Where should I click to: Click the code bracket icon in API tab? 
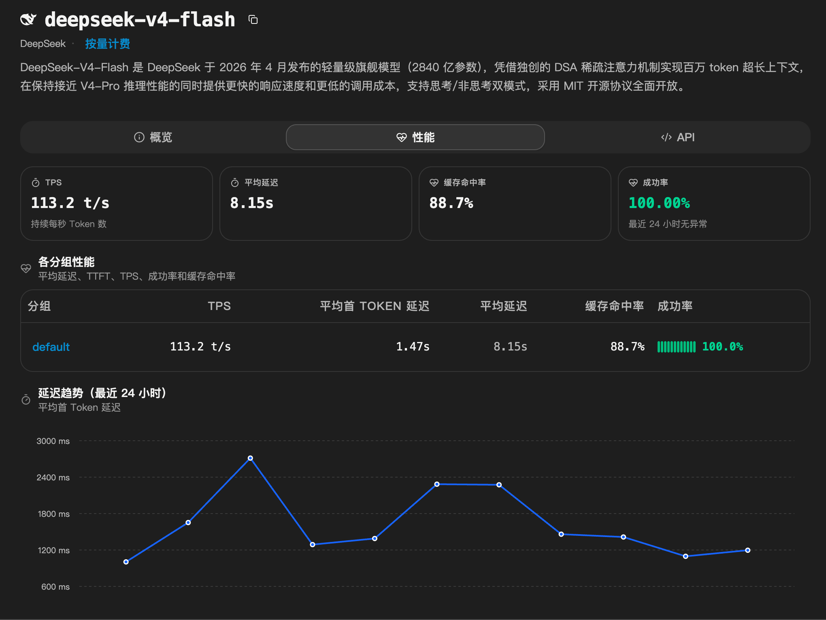[666, 137]
